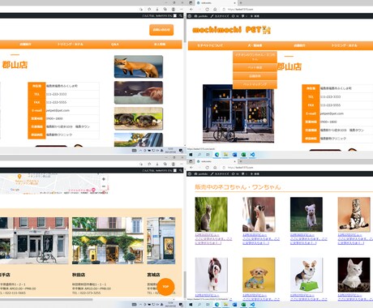
Task: Open taskbar search under the top-right browser
Action: [199, 155]
